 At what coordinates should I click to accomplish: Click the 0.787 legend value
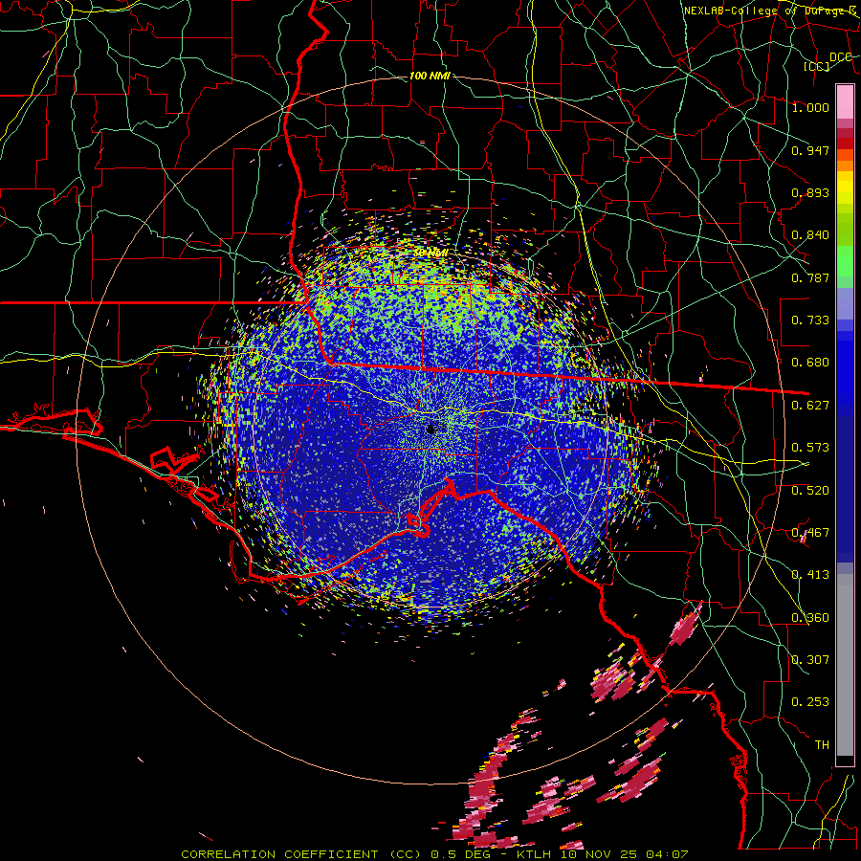coord(810,277)
